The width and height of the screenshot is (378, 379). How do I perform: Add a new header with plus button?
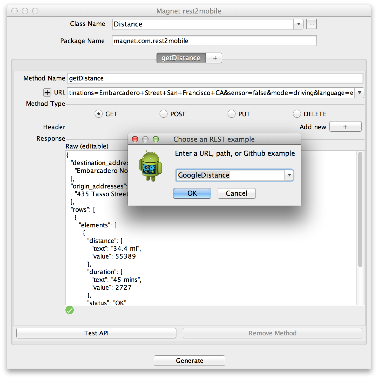point(345,127)
